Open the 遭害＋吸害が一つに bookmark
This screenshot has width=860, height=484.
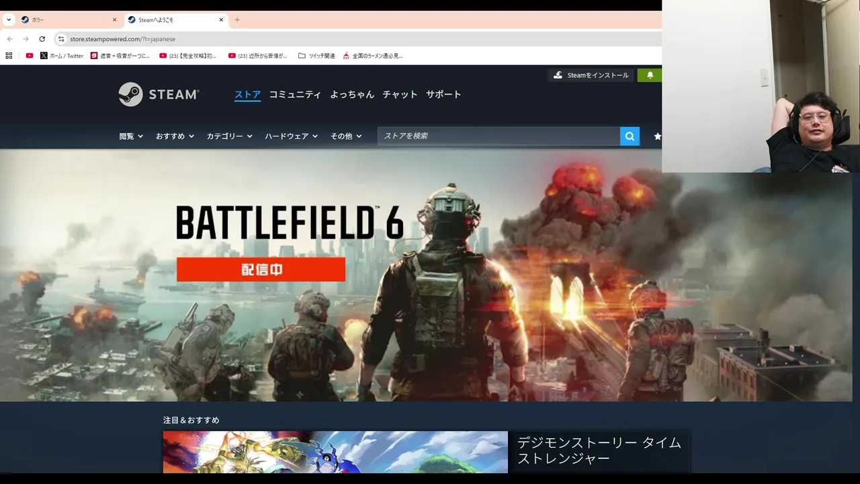click(120, 56)
